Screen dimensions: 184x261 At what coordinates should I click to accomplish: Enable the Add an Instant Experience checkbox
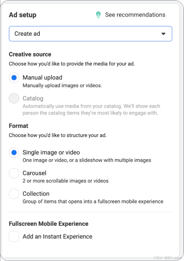pyautogui.click(x=14, y=237)
